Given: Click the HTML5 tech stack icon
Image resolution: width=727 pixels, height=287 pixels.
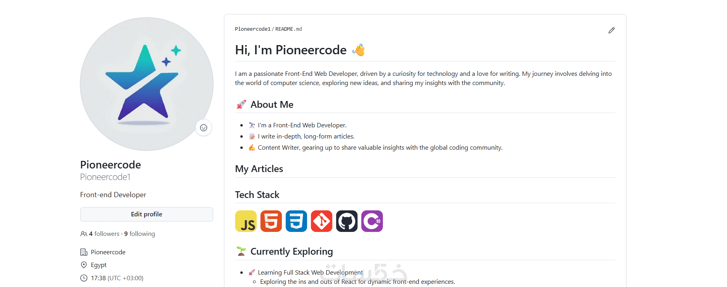Looking at the screenshot, I should tap(271, 221).
